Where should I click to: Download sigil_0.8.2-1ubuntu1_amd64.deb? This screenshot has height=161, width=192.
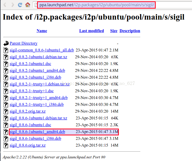pos(37,71)
